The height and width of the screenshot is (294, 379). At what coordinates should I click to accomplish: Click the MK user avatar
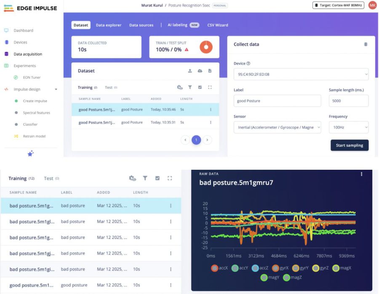click(373, 5)
